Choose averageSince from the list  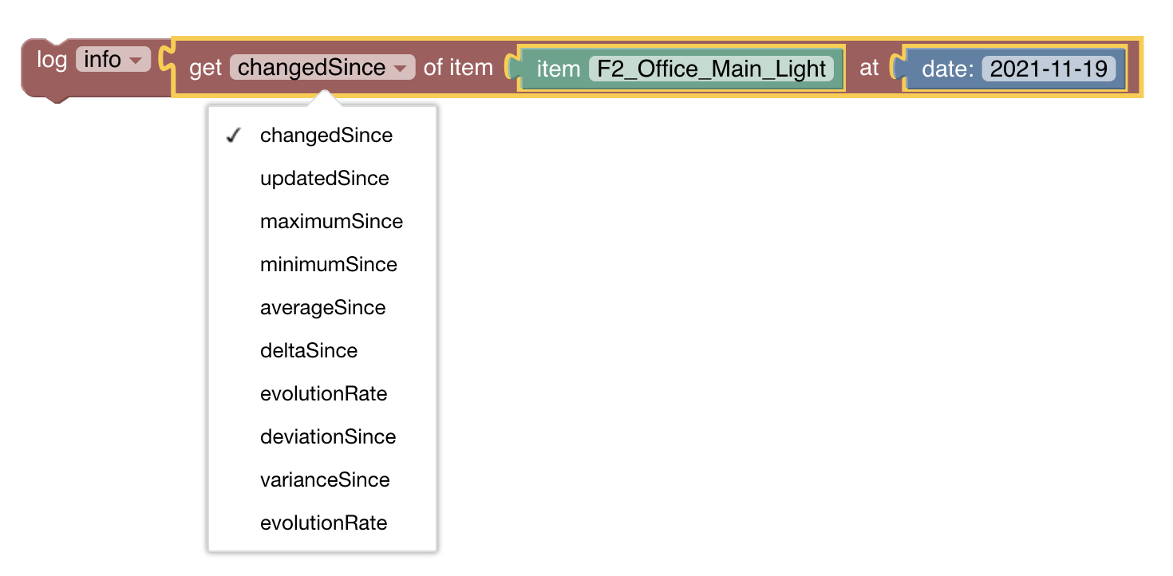point(322,307)
